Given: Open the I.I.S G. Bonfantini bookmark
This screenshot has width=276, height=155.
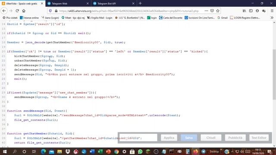Looking at the screenshot, I should (130, 18).
